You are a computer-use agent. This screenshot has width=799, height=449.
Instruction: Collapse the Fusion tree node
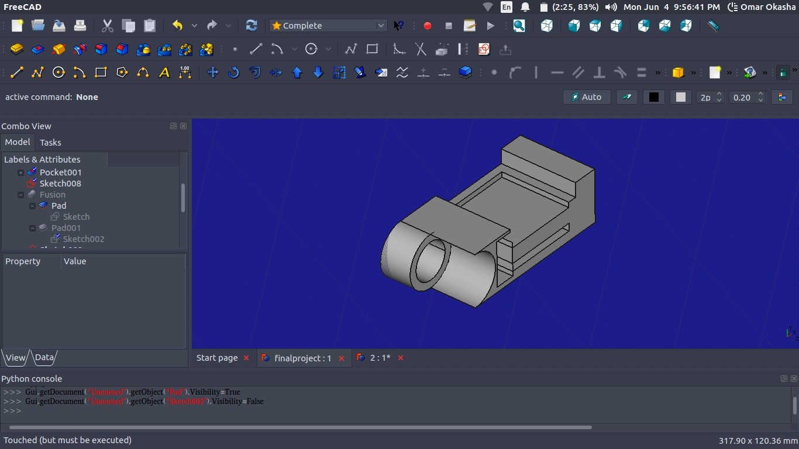21,195
